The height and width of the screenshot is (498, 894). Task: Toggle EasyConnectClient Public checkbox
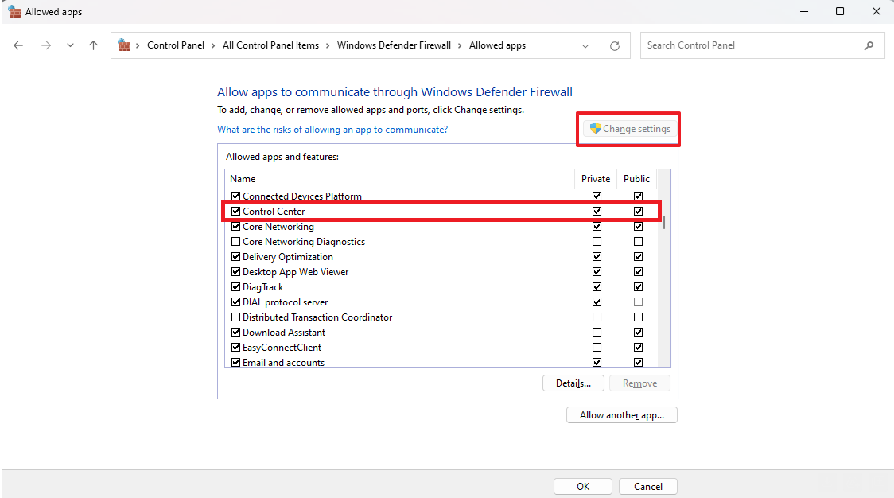pyautogui.click(x=638, y=348)
